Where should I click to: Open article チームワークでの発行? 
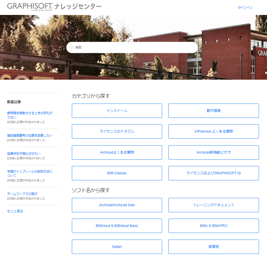(22, 194)
